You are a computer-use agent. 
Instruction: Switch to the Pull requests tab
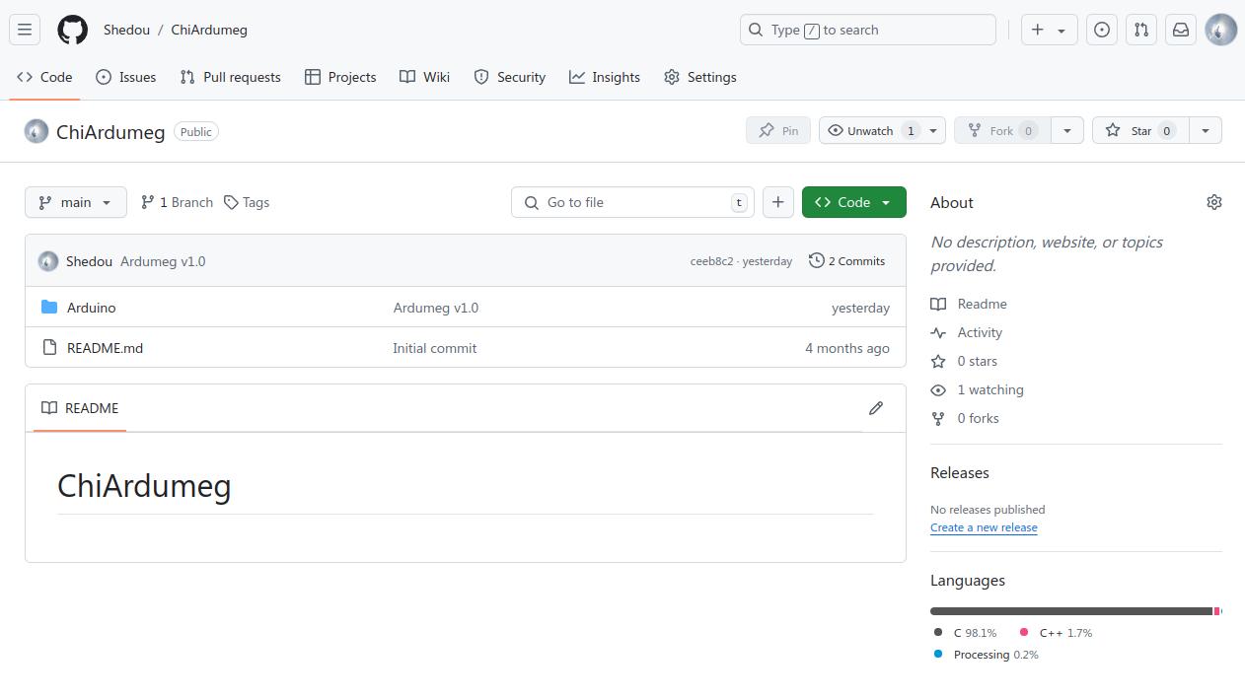coord(231,77)
